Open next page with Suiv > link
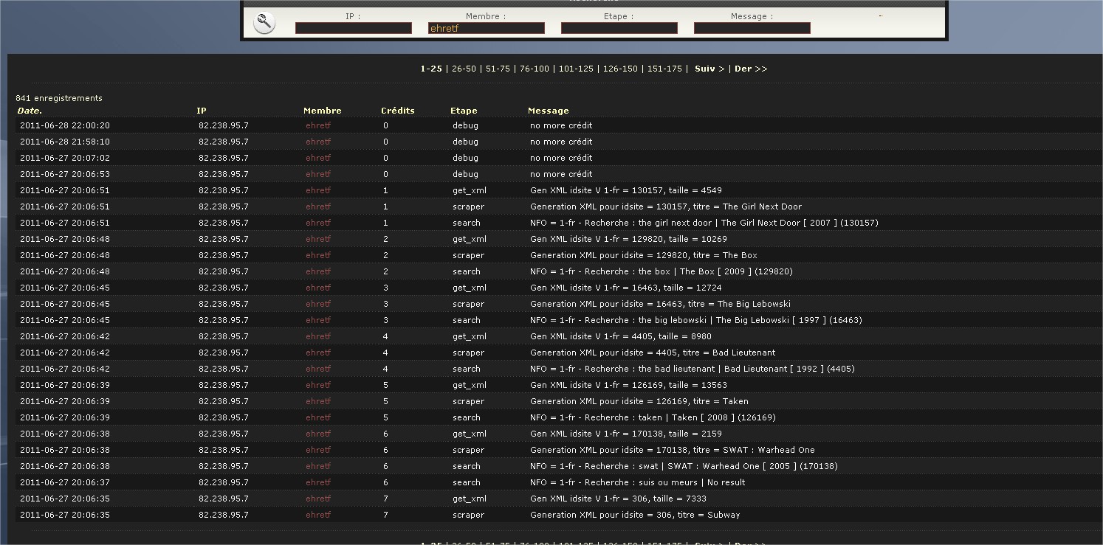The image size is (1103, 545). (x=709, y=69)
